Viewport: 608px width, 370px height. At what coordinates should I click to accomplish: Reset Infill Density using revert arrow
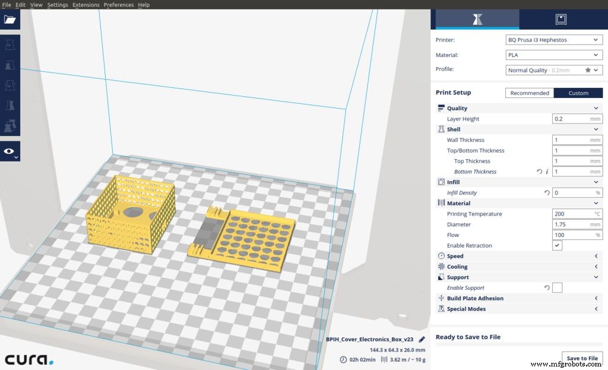[x=547, y=193]
